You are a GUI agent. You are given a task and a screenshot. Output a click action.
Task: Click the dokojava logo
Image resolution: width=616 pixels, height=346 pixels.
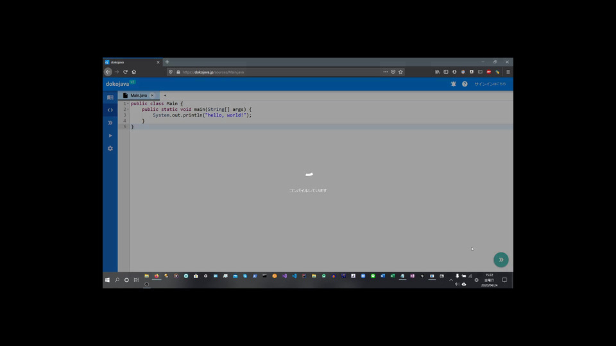click(117, 84)
